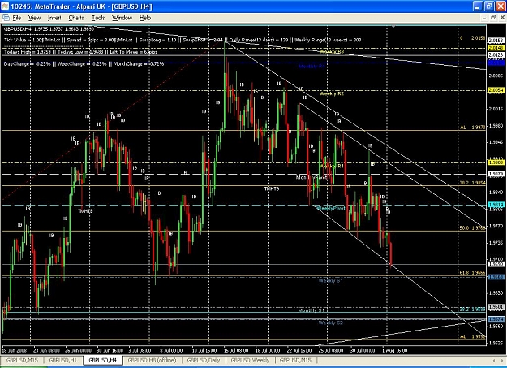The height and width of the screenshot is (368, 507).
Task: Click the tab scroll right arrow
Action: [x=502, y=360]
